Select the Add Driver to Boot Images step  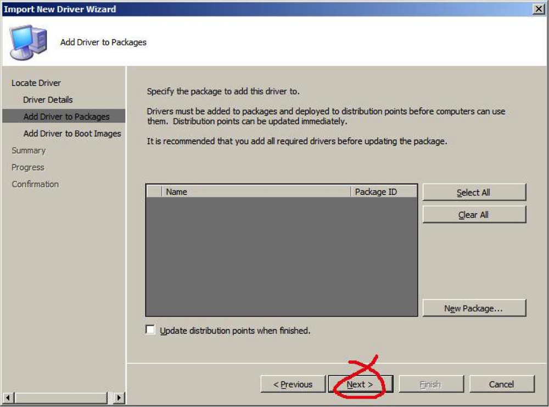(72, 133)
